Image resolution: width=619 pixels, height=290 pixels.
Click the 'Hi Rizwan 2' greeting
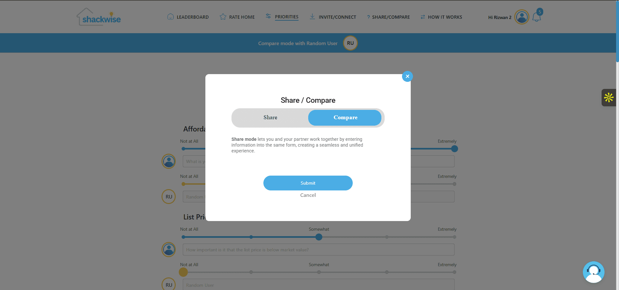pos(500,17)
